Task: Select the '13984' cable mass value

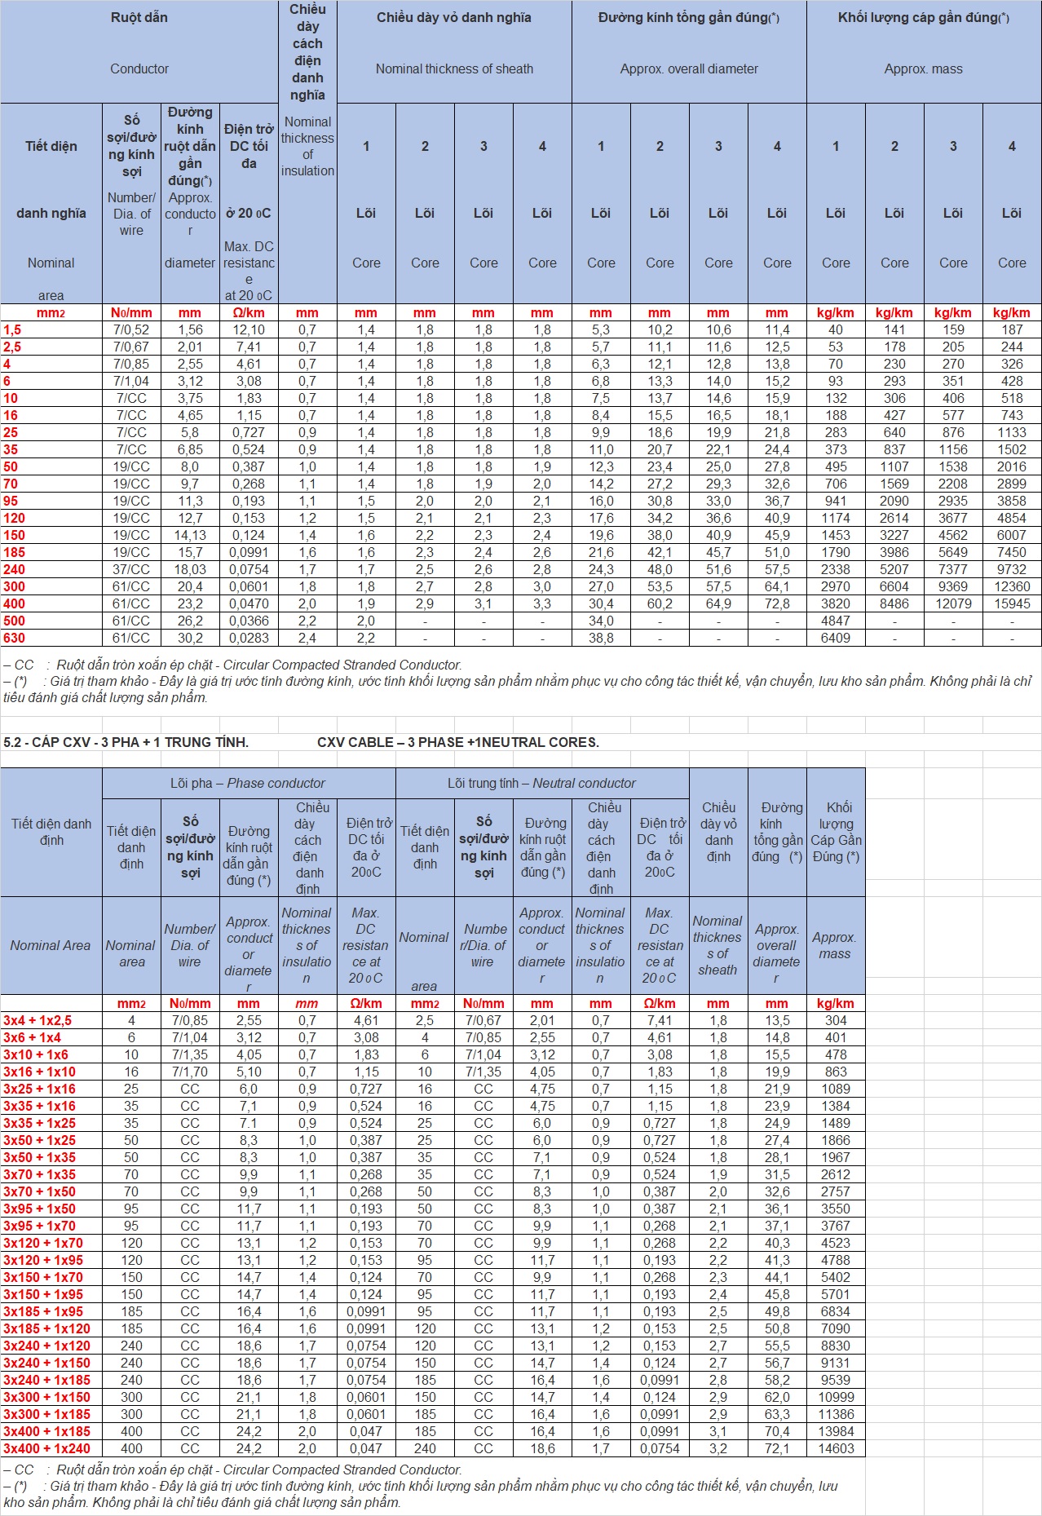Action: click(836, 1431)
